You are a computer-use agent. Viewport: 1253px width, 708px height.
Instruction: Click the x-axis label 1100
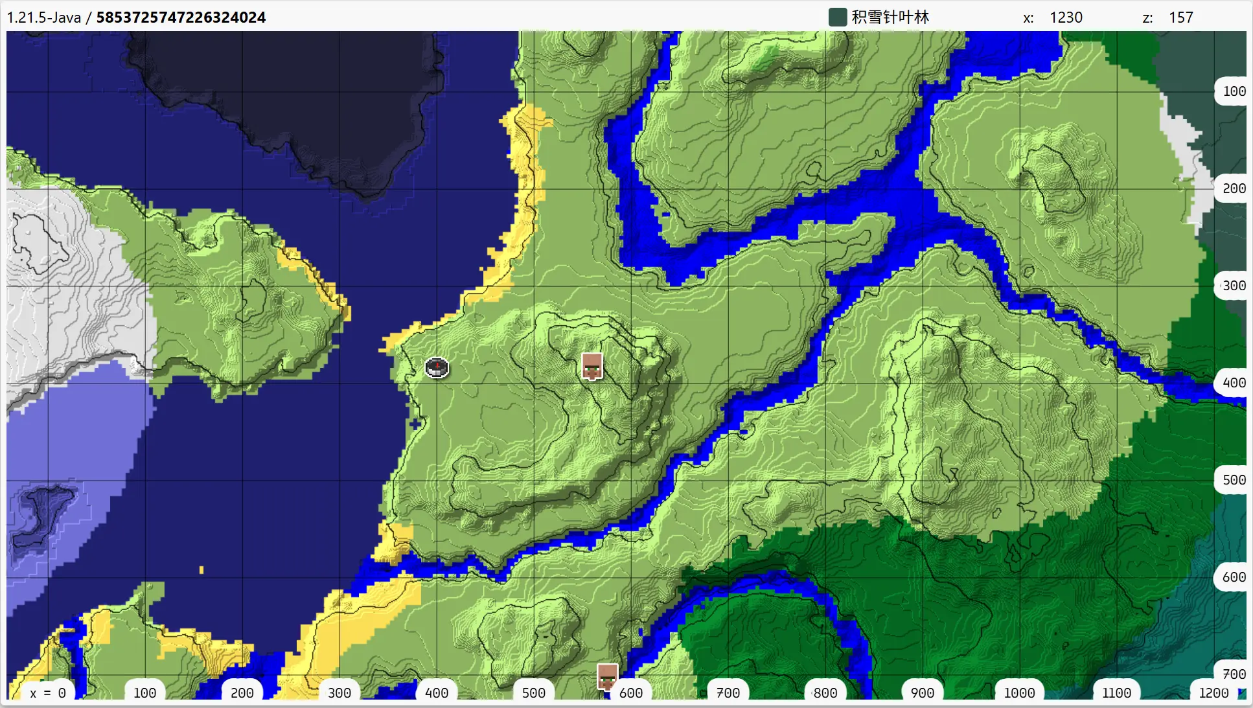pyautogui.click(x=1117, y=692)
